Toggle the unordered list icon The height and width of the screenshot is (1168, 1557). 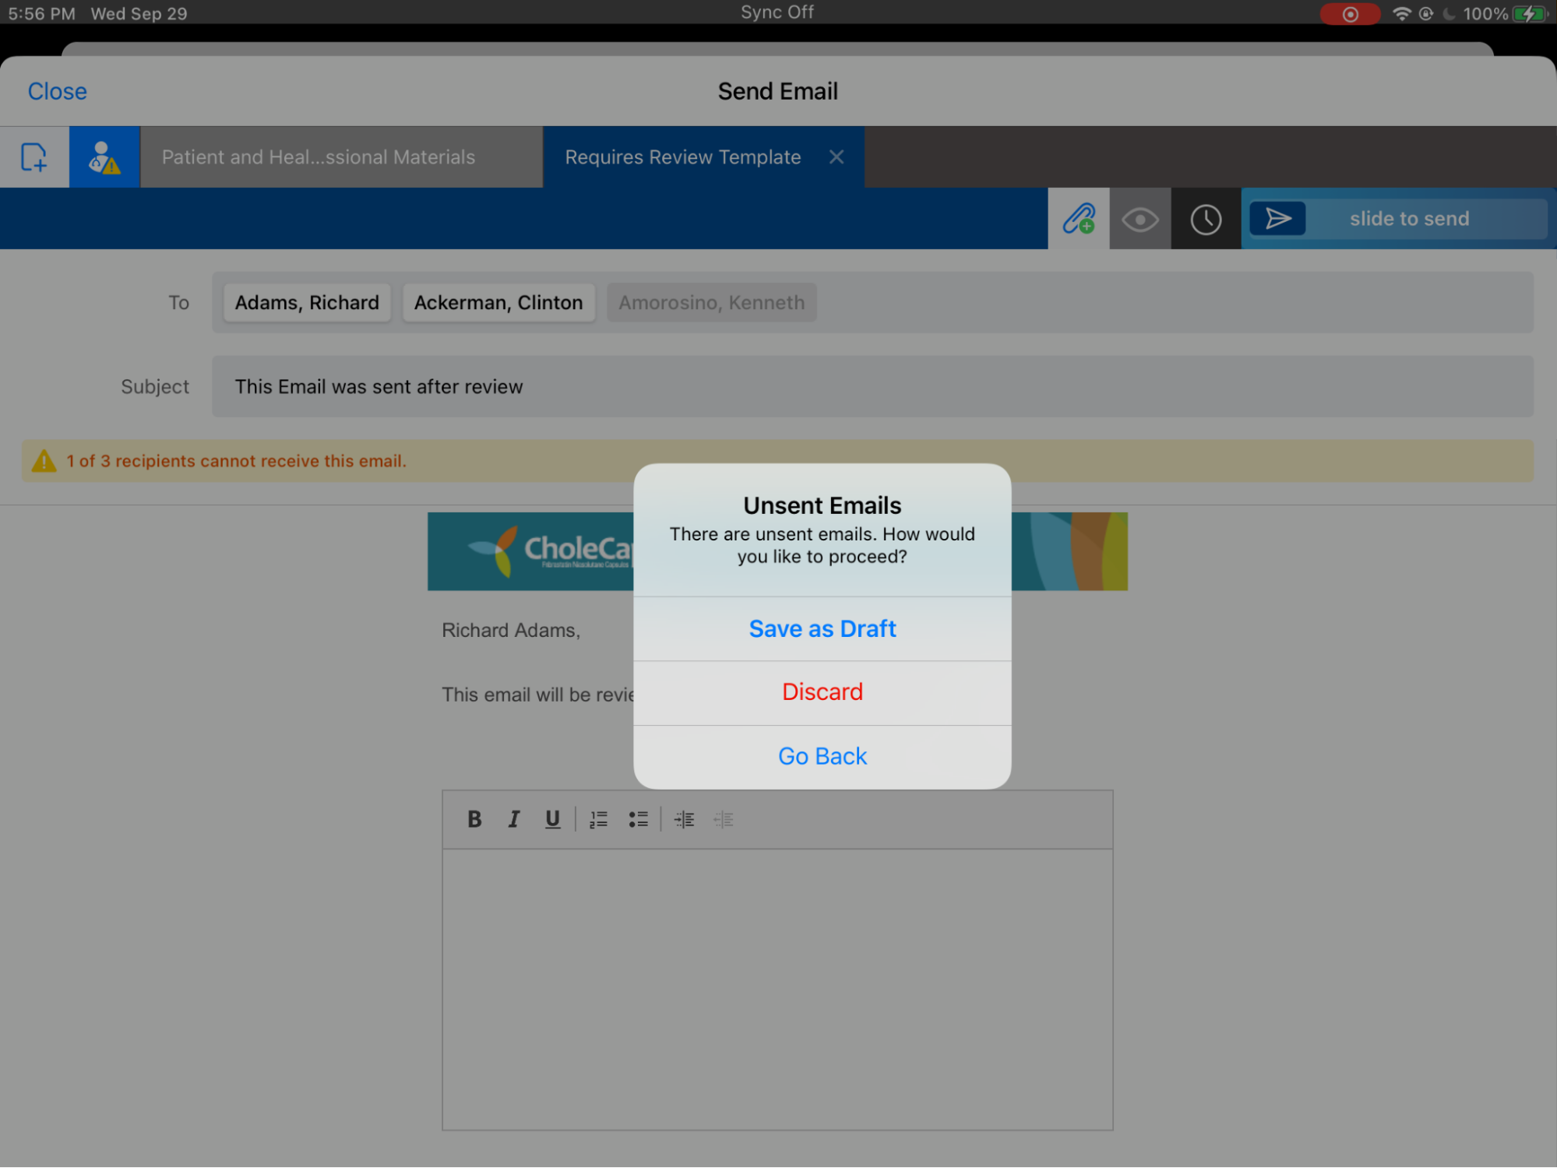(639, 818)
